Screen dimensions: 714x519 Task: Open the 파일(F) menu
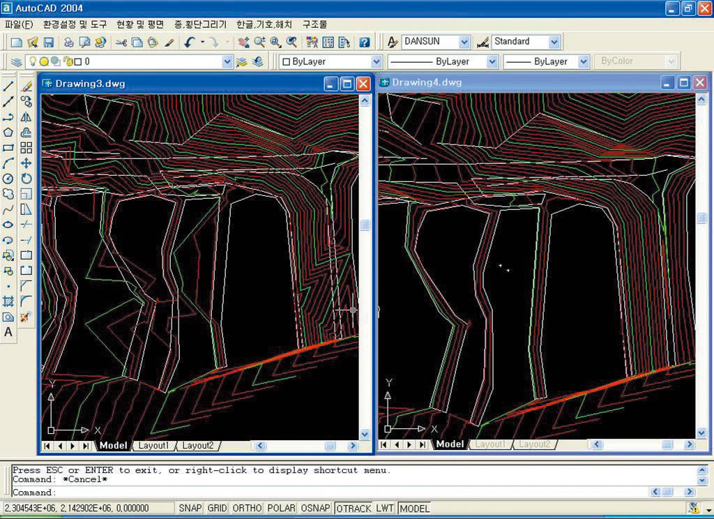coord(19,24)
